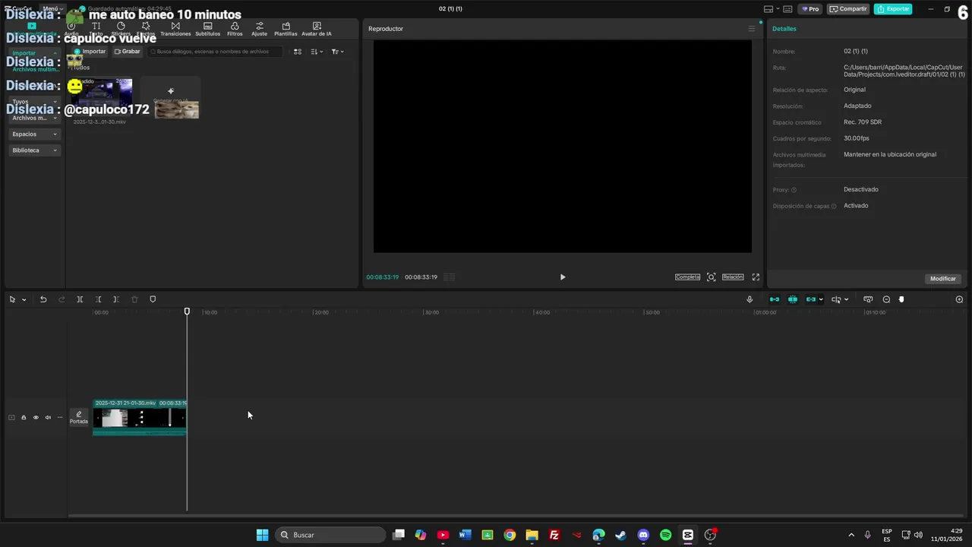Toggle track lock icon
The image size is (972, 547).
24,417
